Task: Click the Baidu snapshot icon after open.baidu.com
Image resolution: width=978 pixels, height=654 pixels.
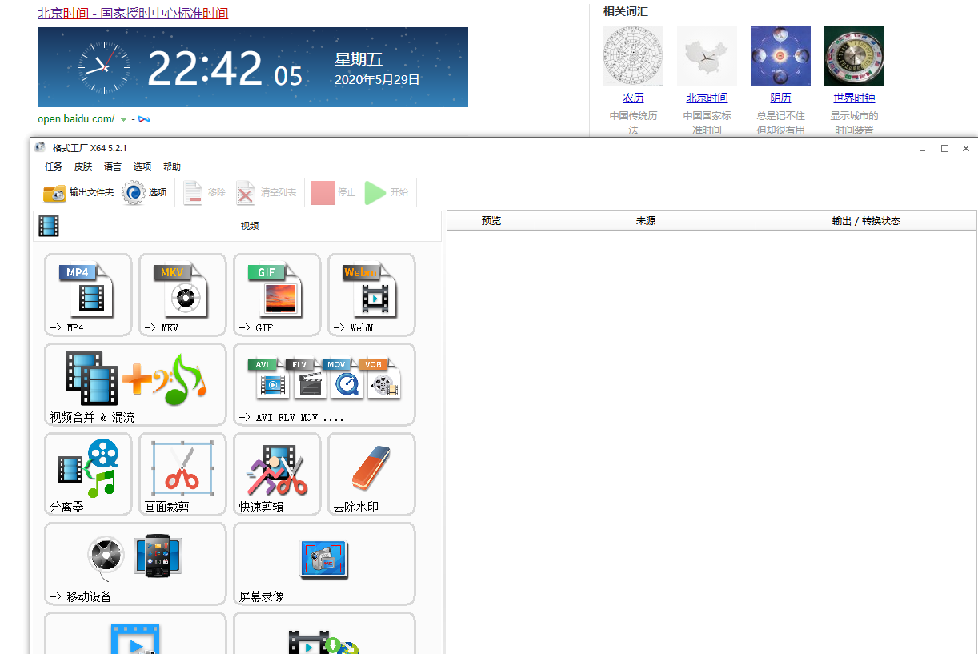Action: point(144,119)
